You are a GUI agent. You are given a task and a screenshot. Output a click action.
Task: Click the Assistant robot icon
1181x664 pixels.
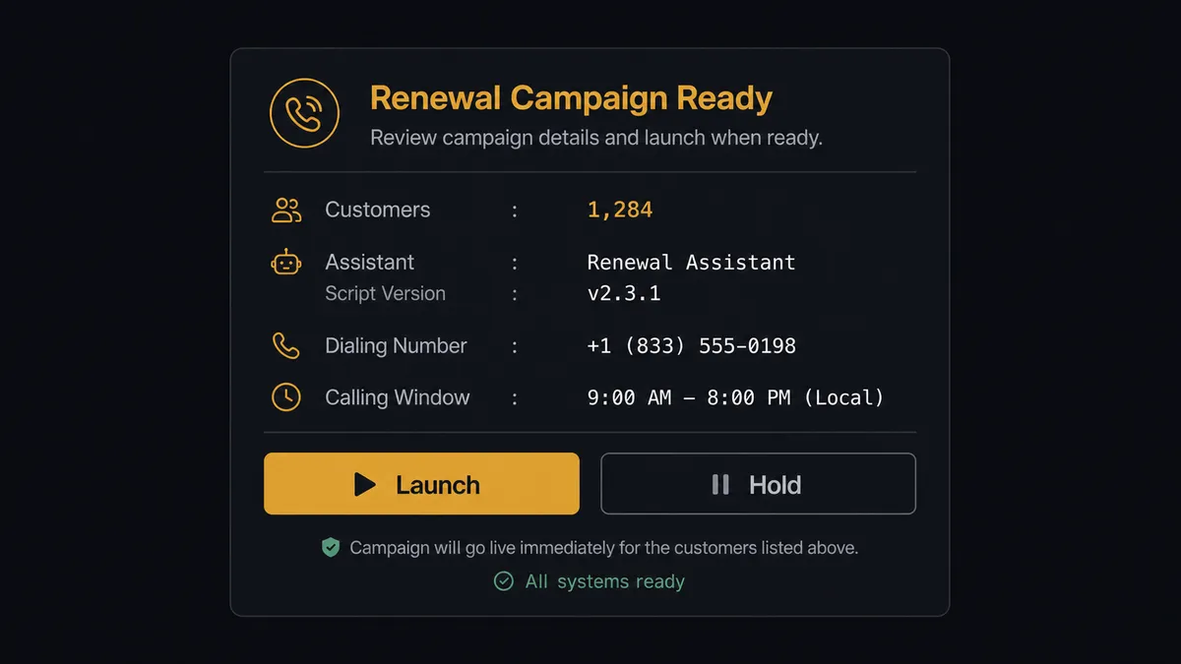[286, 262]
